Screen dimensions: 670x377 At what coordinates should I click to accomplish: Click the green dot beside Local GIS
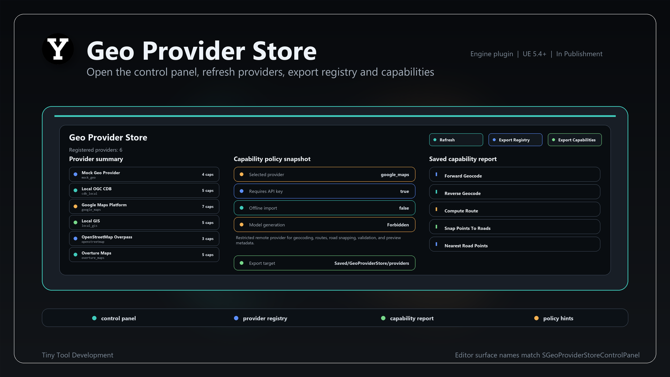[75, 222]
